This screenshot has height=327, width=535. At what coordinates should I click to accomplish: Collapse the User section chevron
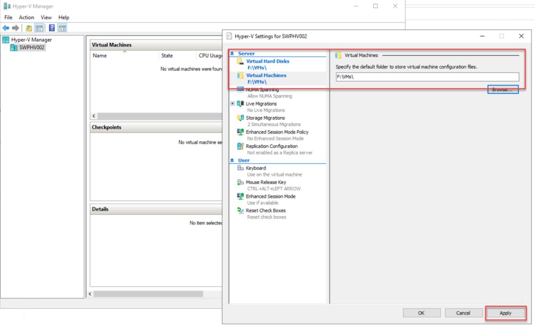232,160
